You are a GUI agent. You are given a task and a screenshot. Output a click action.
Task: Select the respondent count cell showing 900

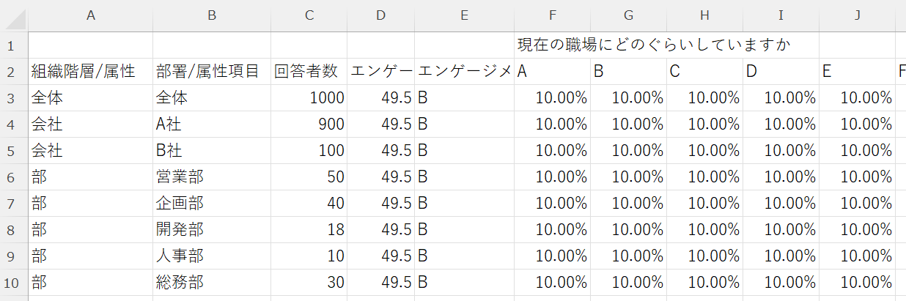tap(309, 125)
